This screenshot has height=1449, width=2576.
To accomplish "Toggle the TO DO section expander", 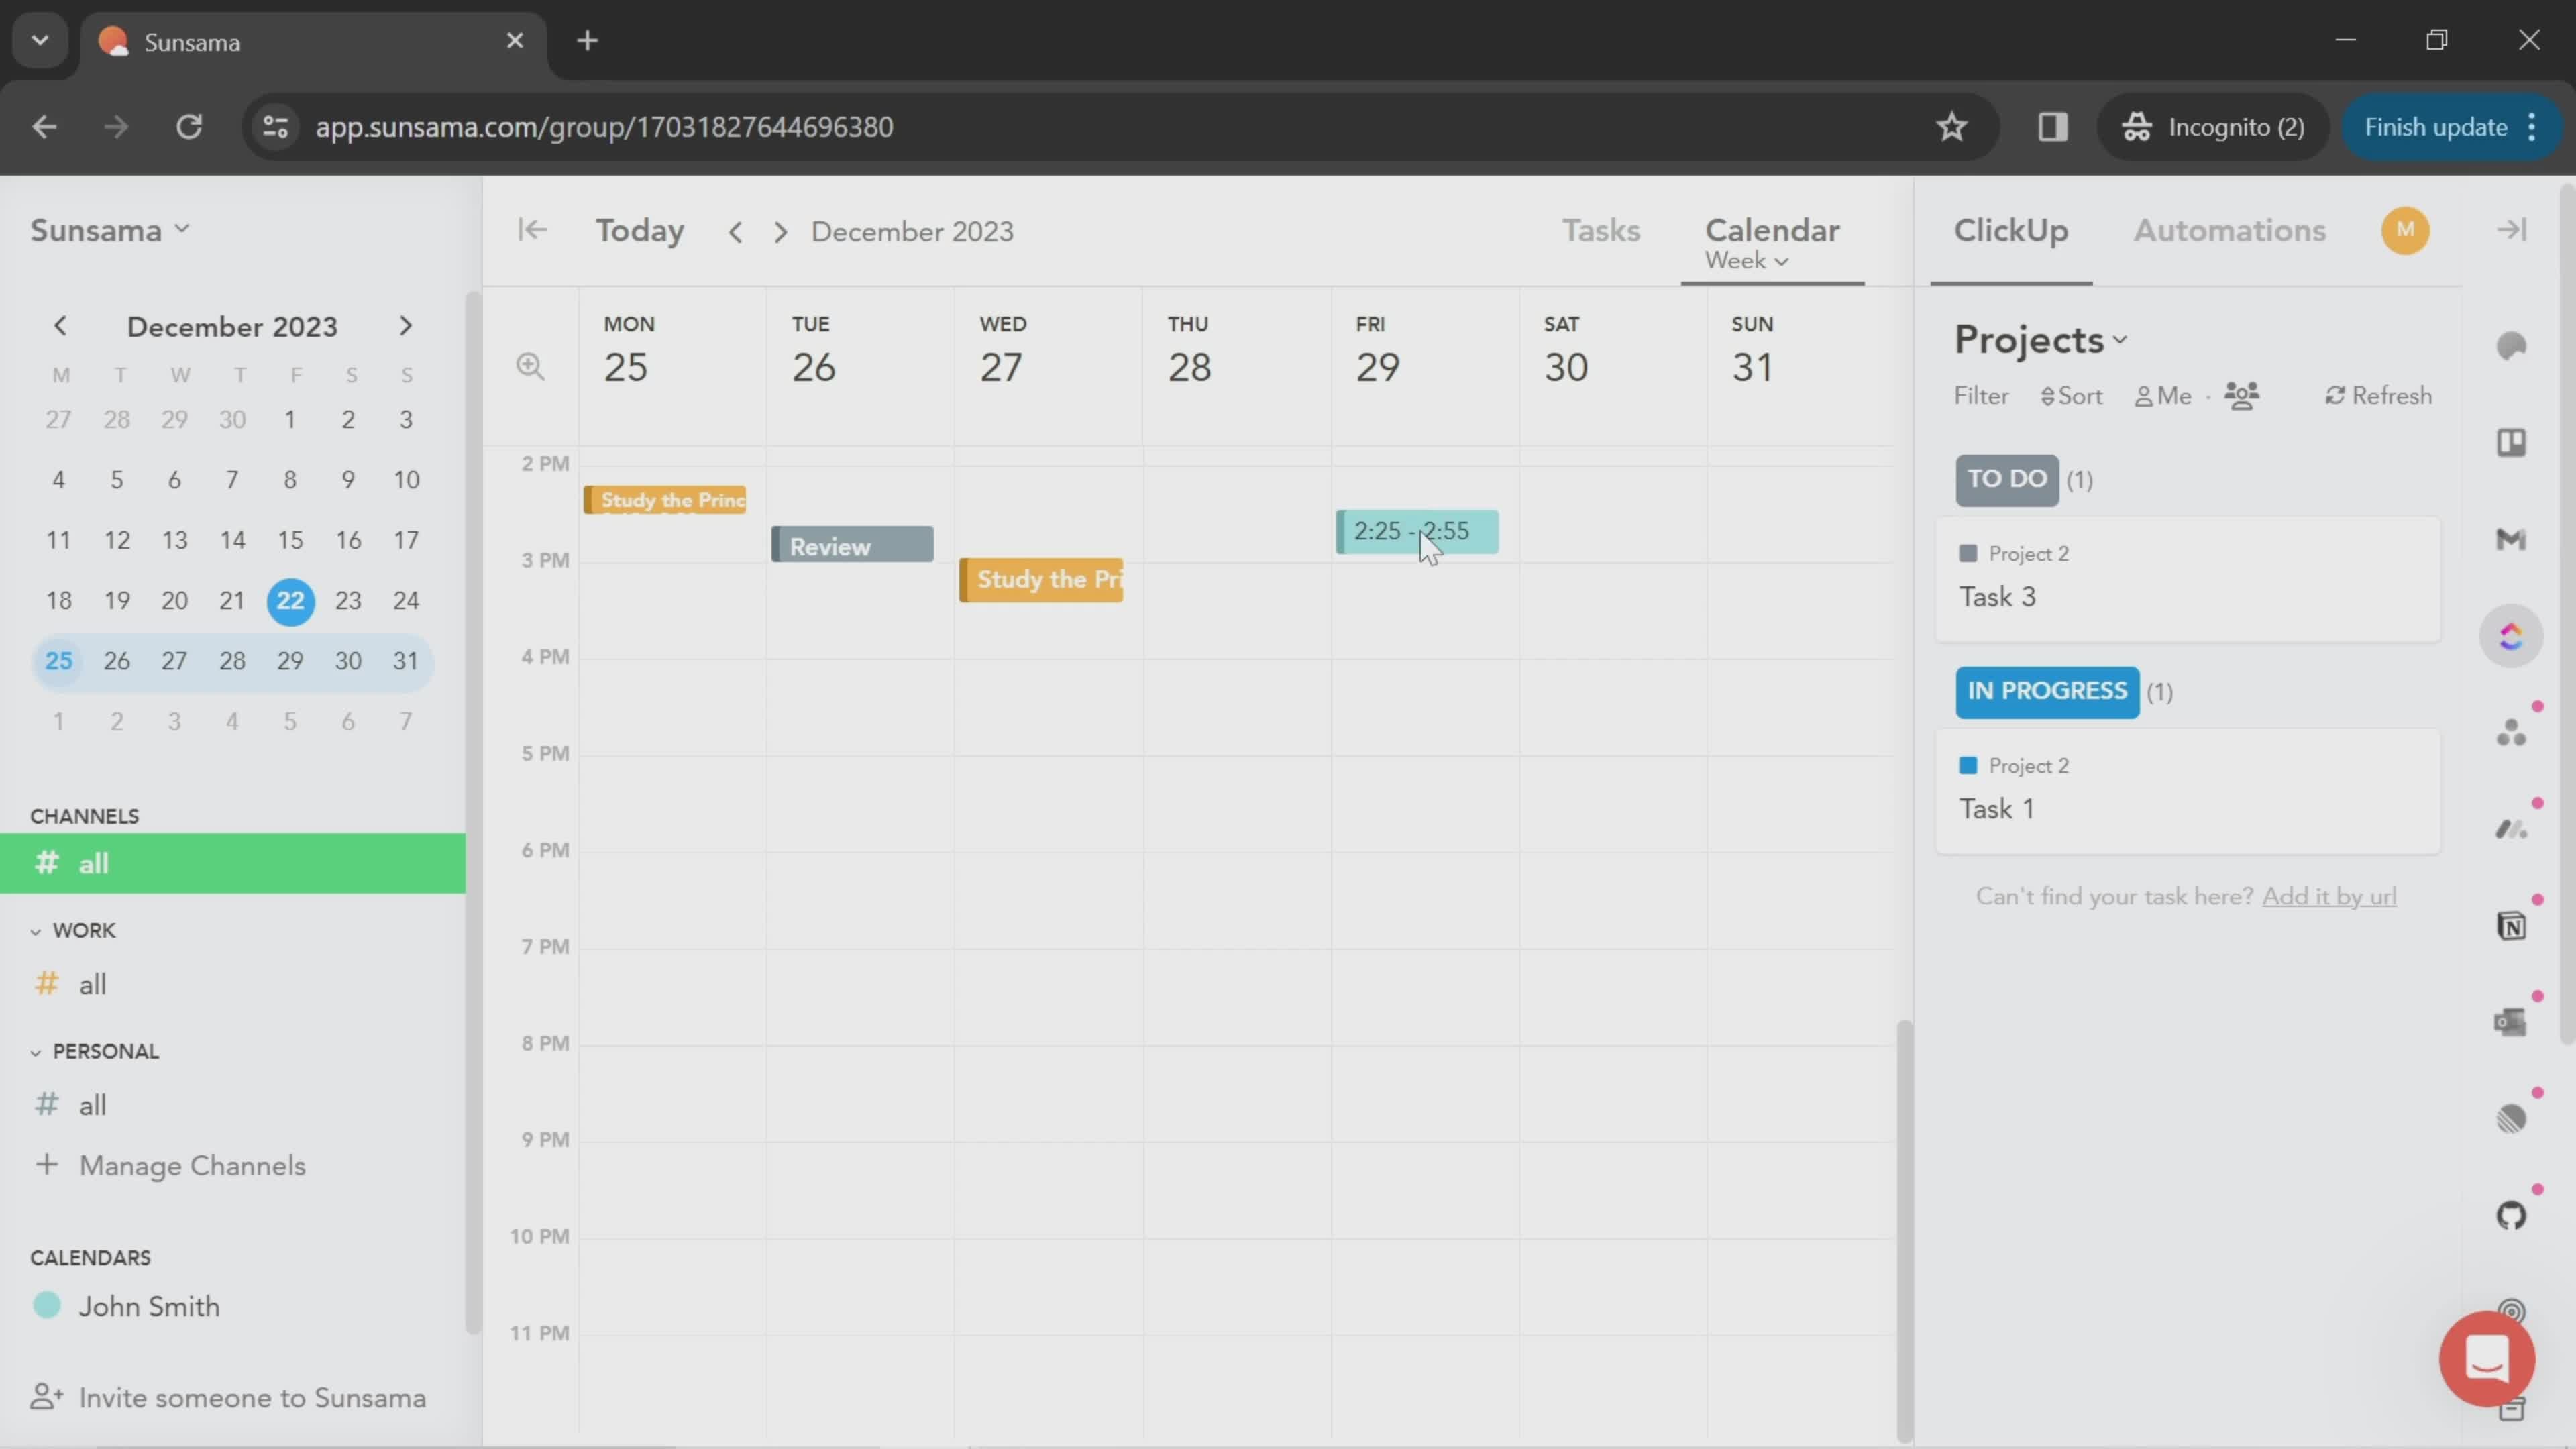I will point(2006,478).
